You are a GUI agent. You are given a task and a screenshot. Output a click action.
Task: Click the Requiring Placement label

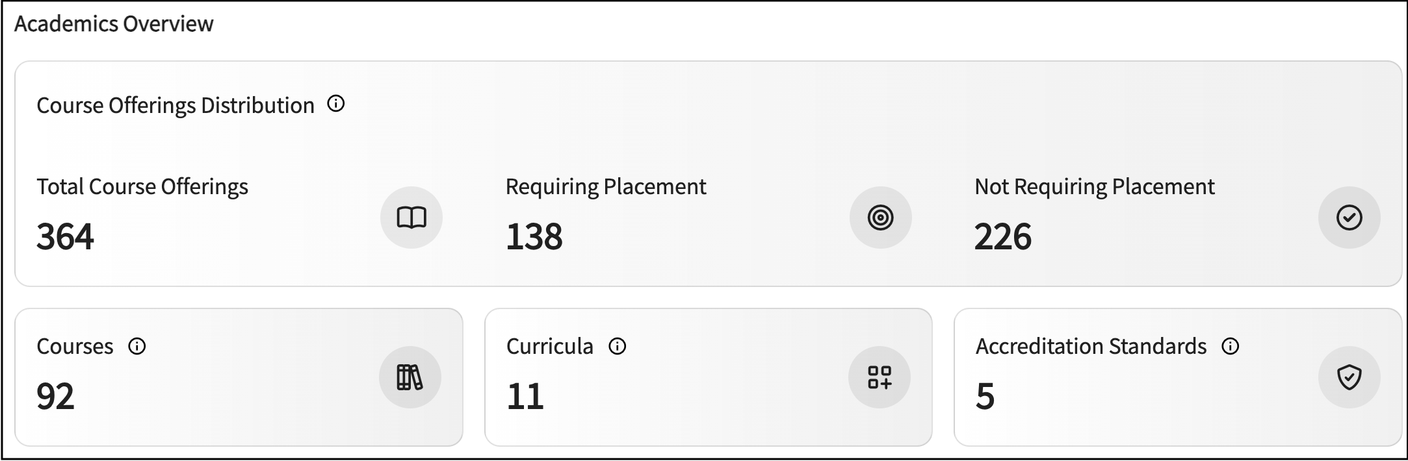606,187
